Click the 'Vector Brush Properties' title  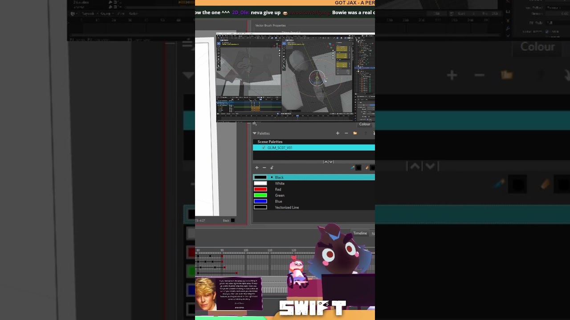270,25
